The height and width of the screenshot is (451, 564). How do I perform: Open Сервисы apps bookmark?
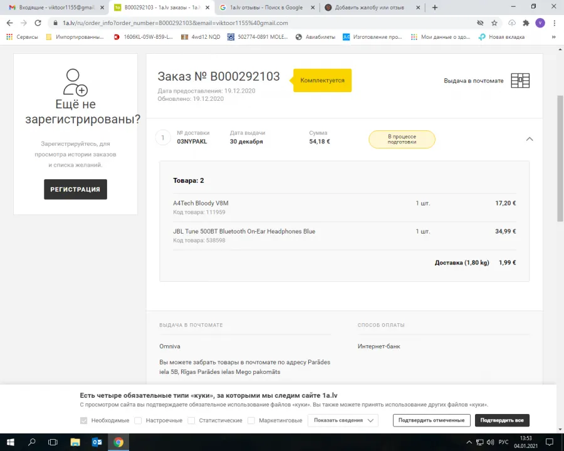click(22, 37)
